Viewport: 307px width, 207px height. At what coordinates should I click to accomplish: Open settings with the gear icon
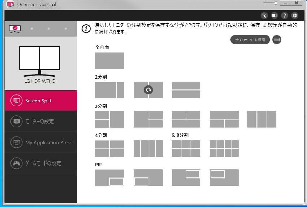click(x=295, y=16)
